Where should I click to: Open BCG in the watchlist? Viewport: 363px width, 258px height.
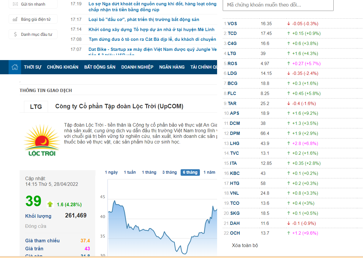coord(233,83)
